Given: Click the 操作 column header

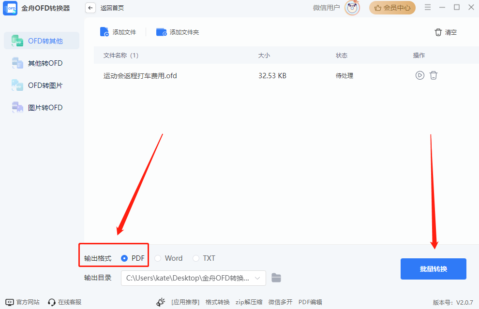Looking at the screenshot, I should click(x=419, y=55).
